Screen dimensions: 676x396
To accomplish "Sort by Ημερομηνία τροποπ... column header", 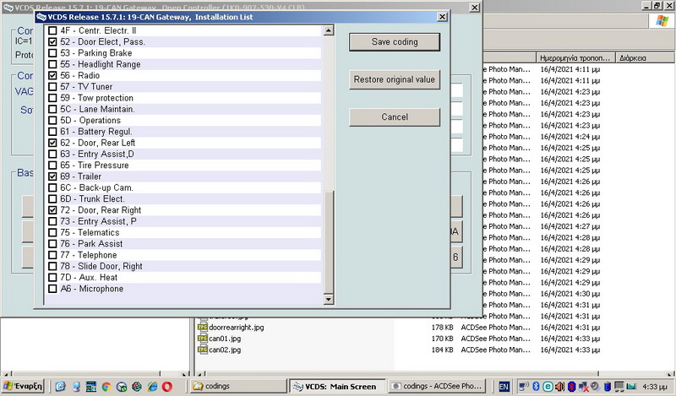I will tap(575, 57).
